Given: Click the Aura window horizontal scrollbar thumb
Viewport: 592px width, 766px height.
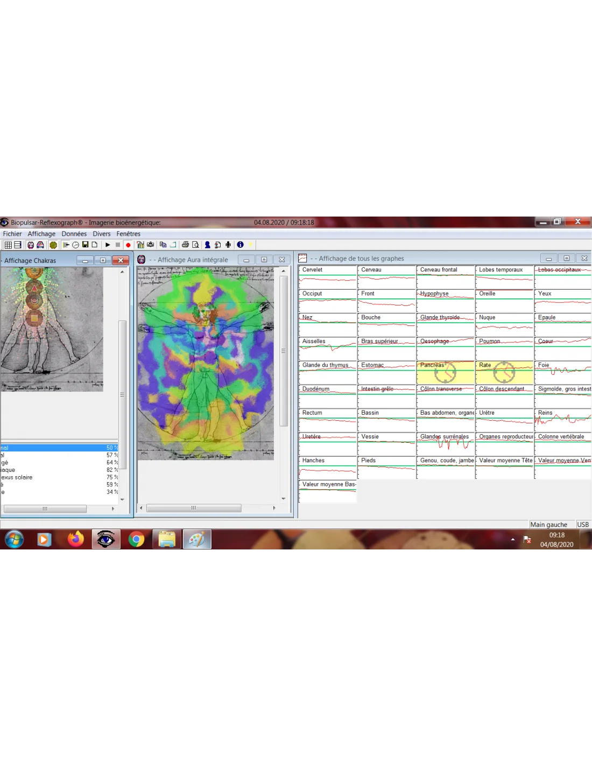Looking at the screenshot, I should click(x=194, y=508).
